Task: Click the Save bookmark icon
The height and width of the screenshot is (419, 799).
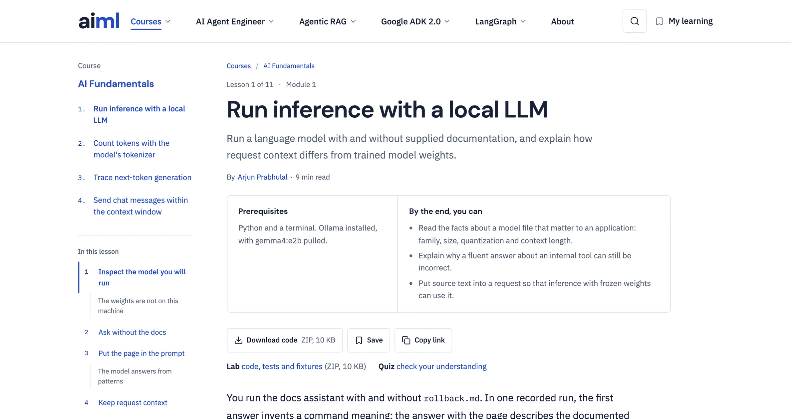Action: [359, 340]
